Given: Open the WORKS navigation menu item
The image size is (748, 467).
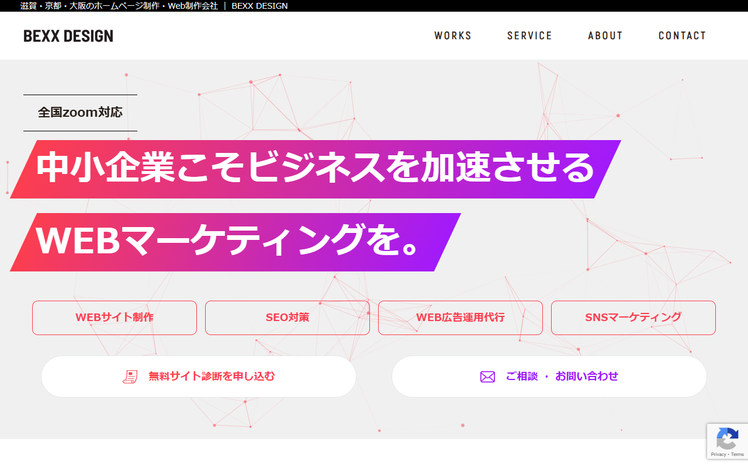Looking at the screenshot, I should coord(453,36).
